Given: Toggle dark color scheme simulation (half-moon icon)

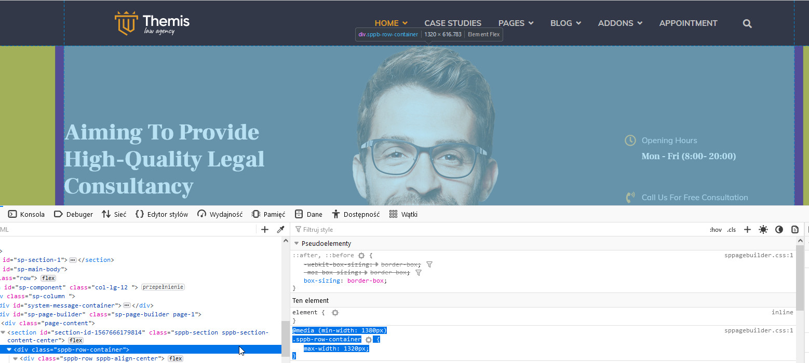Looking at the screenshot, I should pos(779,229).
